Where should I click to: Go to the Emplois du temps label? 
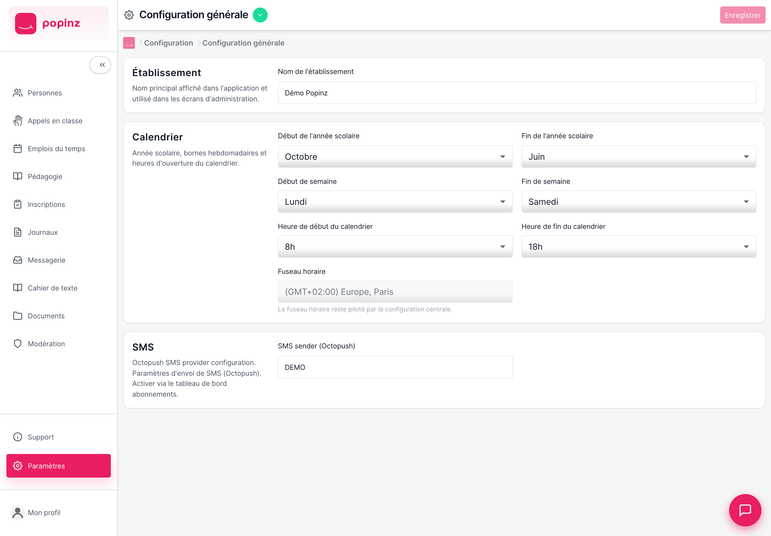click(x=56, y=149)
